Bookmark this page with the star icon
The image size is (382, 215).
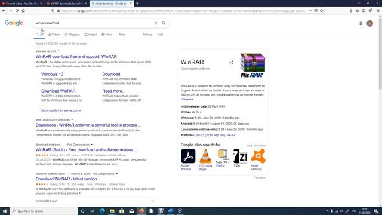pos(322,11)
